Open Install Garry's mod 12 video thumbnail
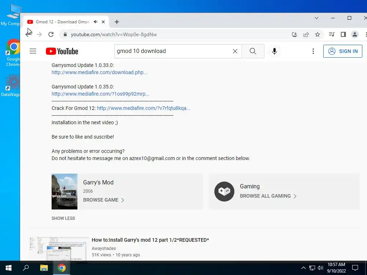Image resolution: width=367 pixels, height=275 pixels. coord(59,249)
